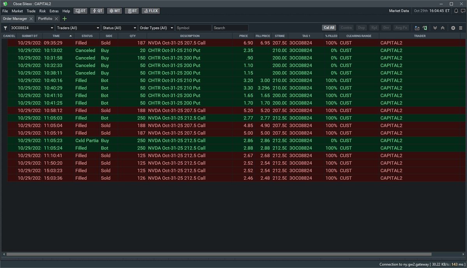Sort by the FILL PRICE column header
Screen dimensions: 467x268
263,36
